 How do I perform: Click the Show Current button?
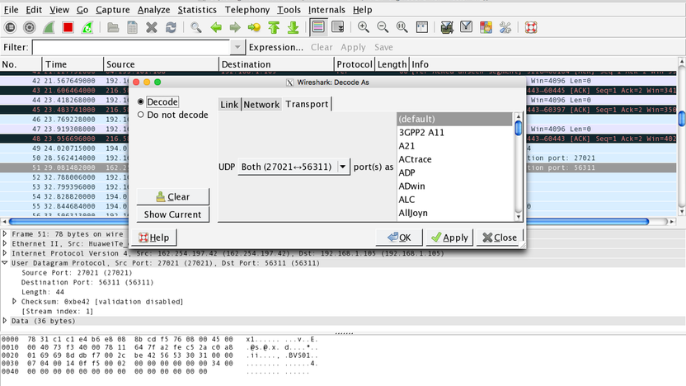[173, 214]
